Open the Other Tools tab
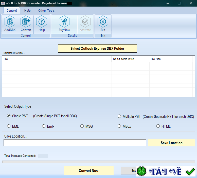This screenshot has height=178, width=197. pyautogui.click(x=46, y=11)
